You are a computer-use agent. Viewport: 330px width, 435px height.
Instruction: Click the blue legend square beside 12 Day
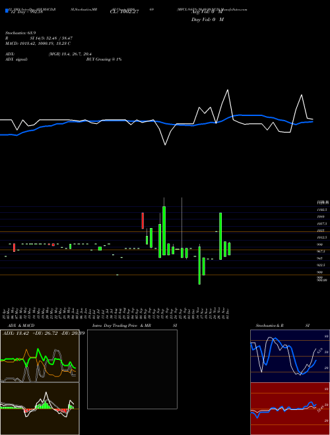[7, 11]
